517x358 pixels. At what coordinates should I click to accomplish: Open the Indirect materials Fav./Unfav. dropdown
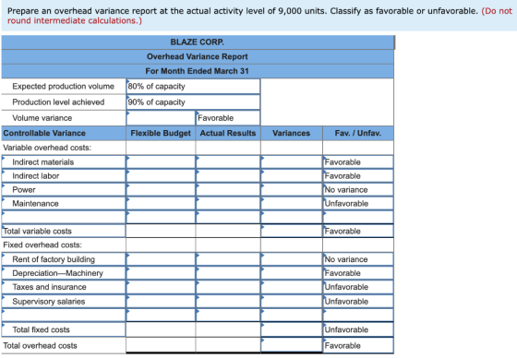point(358,162)
